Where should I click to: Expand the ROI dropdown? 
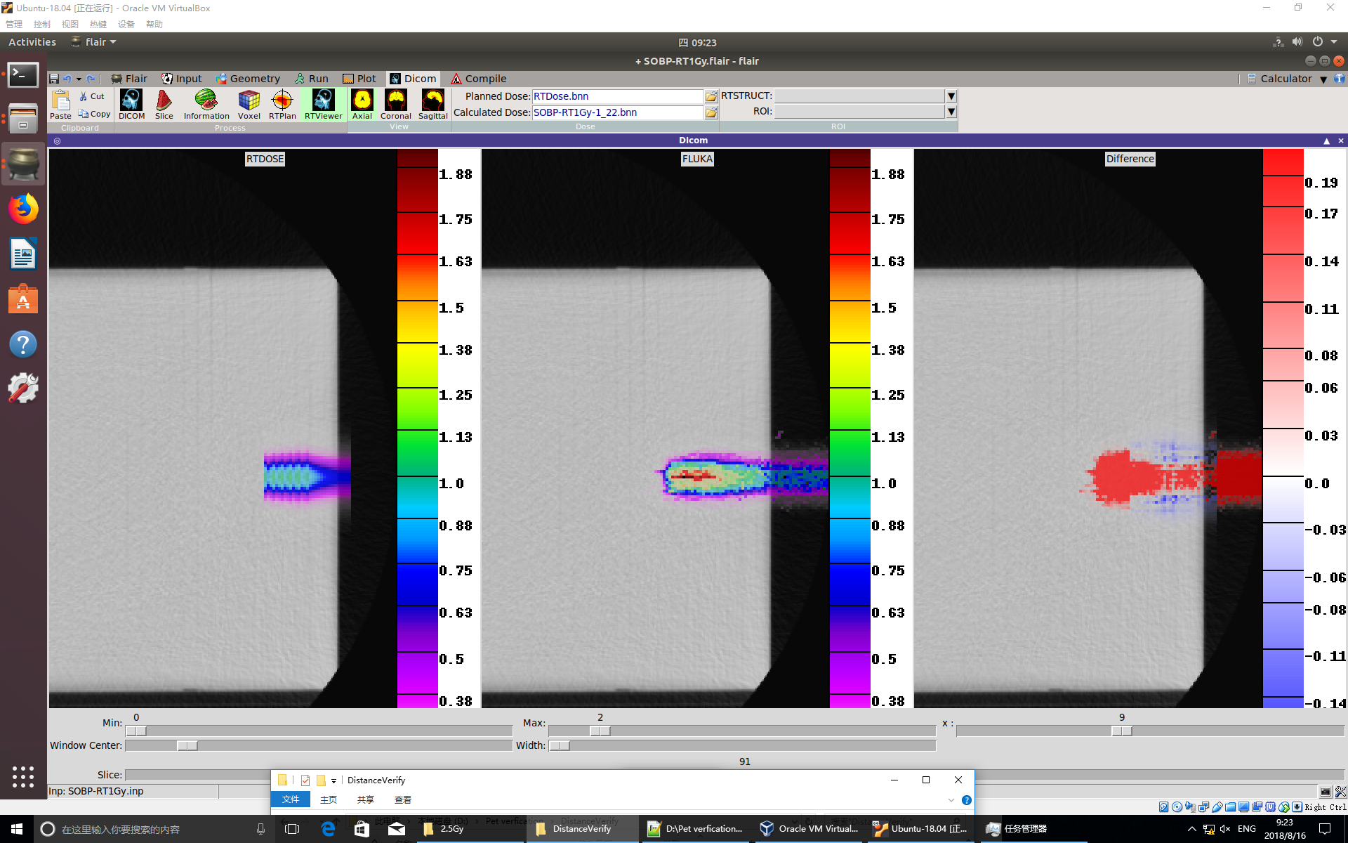tap(951, 111)
